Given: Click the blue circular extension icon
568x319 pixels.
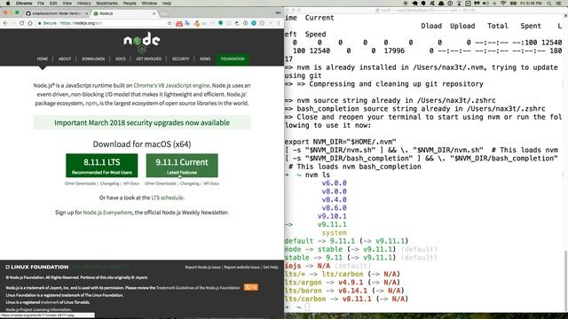Looking at the screenshot, I should [254, 23].
